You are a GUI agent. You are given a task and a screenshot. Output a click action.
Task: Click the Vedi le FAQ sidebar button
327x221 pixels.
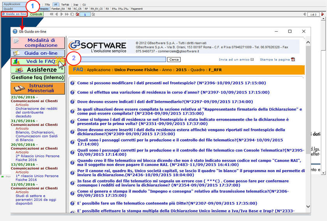click(38, 62)
